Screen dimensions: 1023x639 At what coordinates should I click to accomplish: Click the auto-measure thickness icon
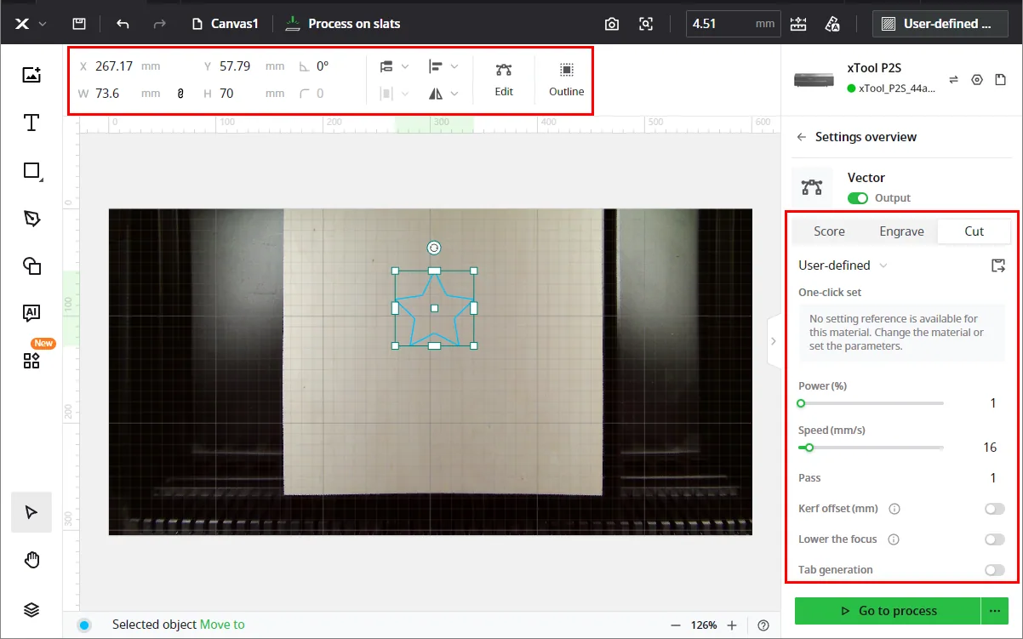click(x=798, y=24)
